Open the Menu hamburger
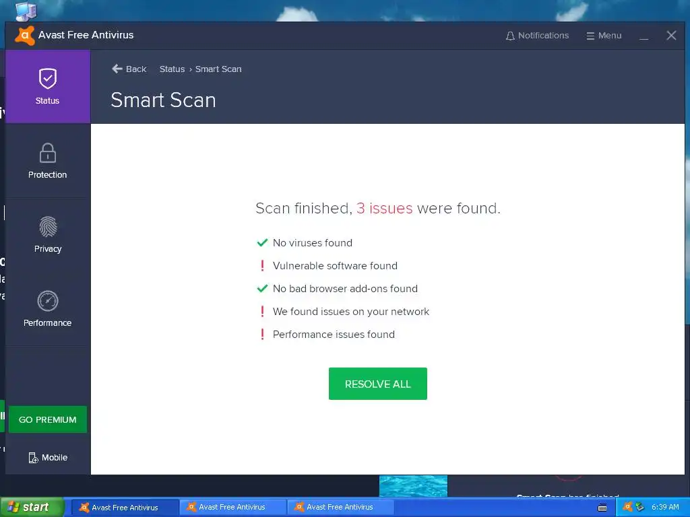 [x=604, y=36]
